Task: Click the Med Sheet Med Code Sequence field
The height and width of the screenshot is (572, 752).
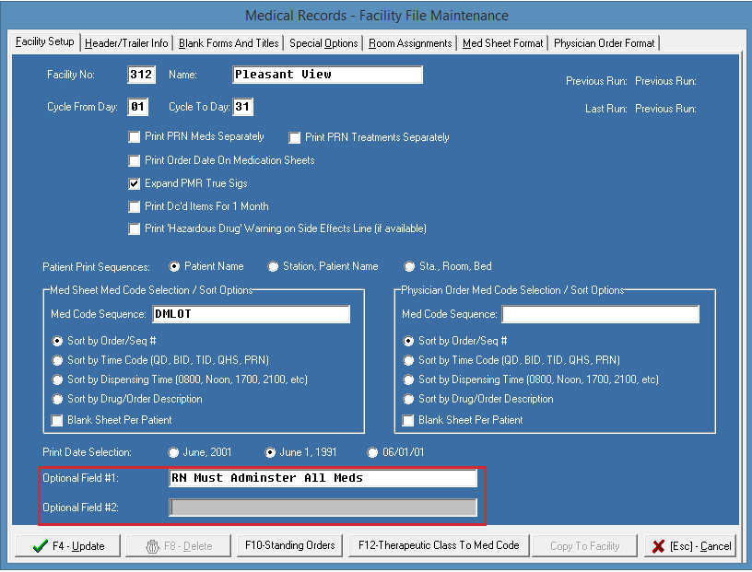Action: pos(251,315)
